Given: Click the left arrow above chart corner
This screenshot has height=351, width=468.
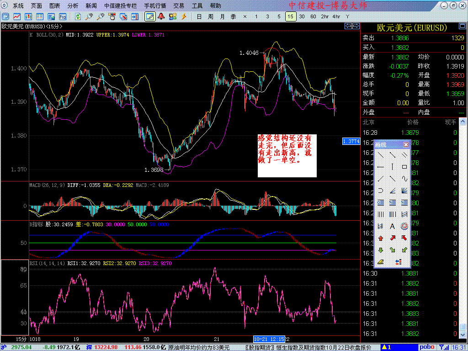Looking at the screenshot, I should 348,27.
